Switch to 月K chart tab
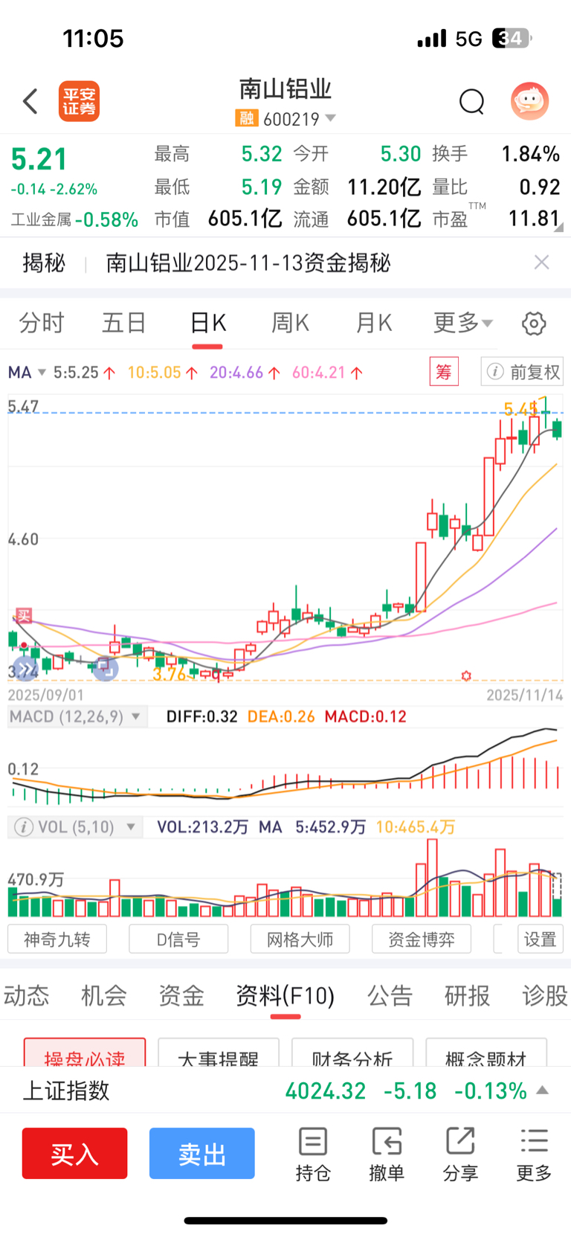 point(374,323)
